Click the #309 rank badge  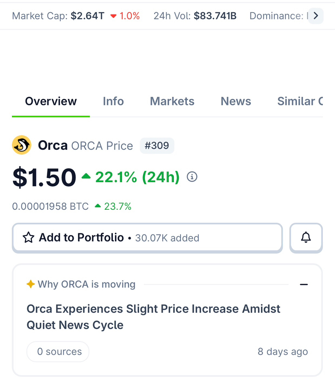[157, 145]
